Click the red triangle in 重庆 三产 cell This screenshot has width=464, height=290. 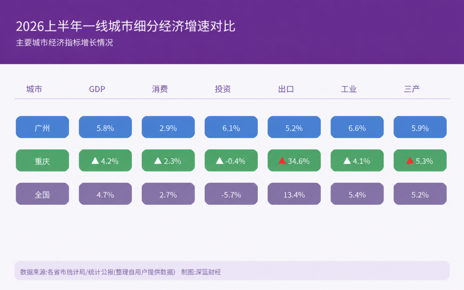click(410, 160)
